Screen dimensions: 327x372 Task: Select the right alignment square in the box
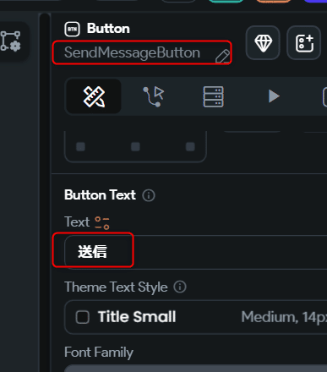(190, 146)
